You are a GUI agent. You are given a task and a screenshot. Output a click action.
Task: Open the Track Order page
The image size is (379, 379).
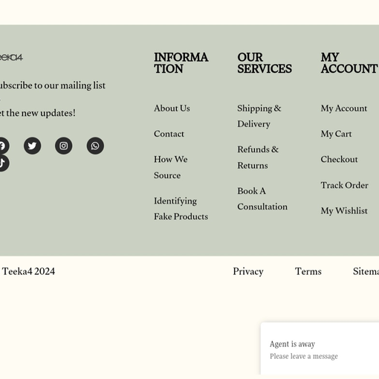click(344, 185)
